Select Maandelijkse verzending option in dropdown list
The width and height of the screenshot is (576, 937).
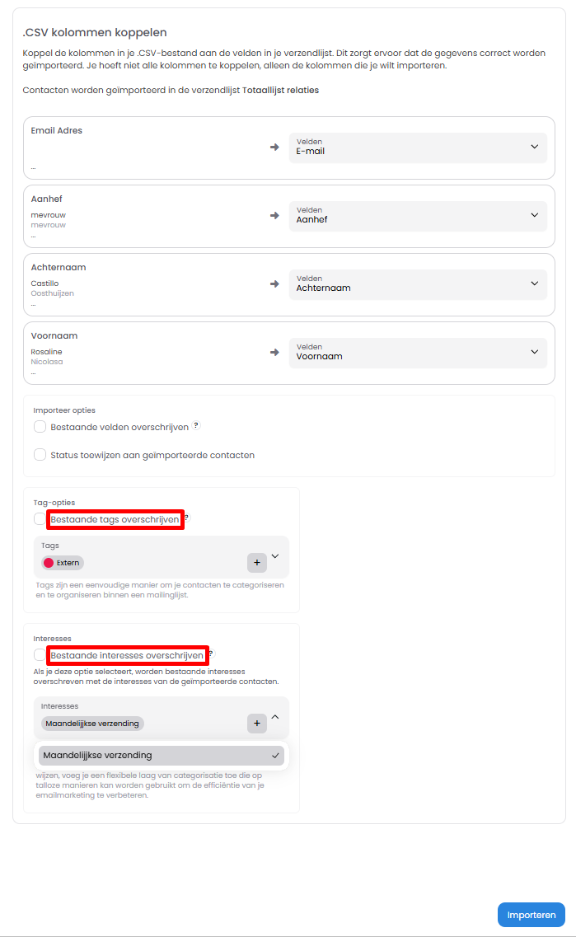(x=162, y=755)
